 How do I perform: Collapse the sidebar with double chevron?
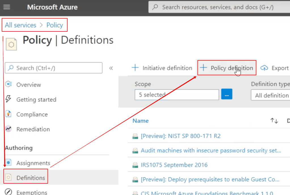pos(111,68)
